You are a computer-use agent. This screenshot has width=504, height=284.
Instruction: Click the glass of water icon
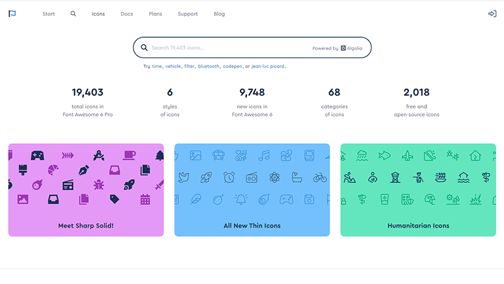[x=384, y=199]
